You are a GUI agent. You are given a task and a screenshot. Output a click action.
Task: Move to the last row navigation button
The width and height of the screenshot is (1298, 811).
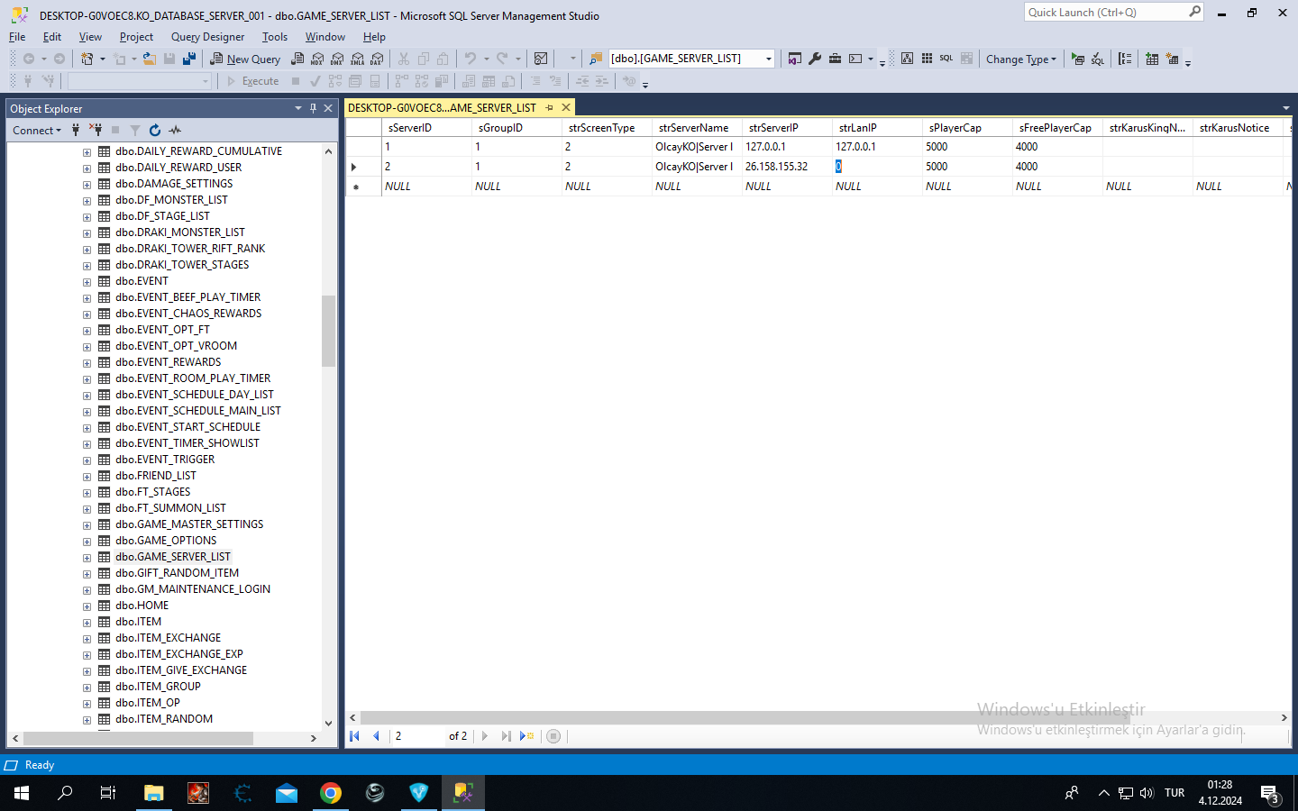click(506, 736)
